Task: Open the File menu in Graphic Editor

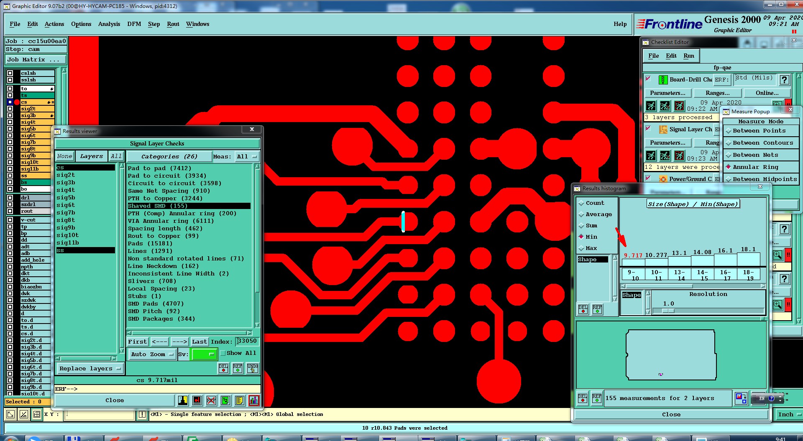Action: click(15, 24)
